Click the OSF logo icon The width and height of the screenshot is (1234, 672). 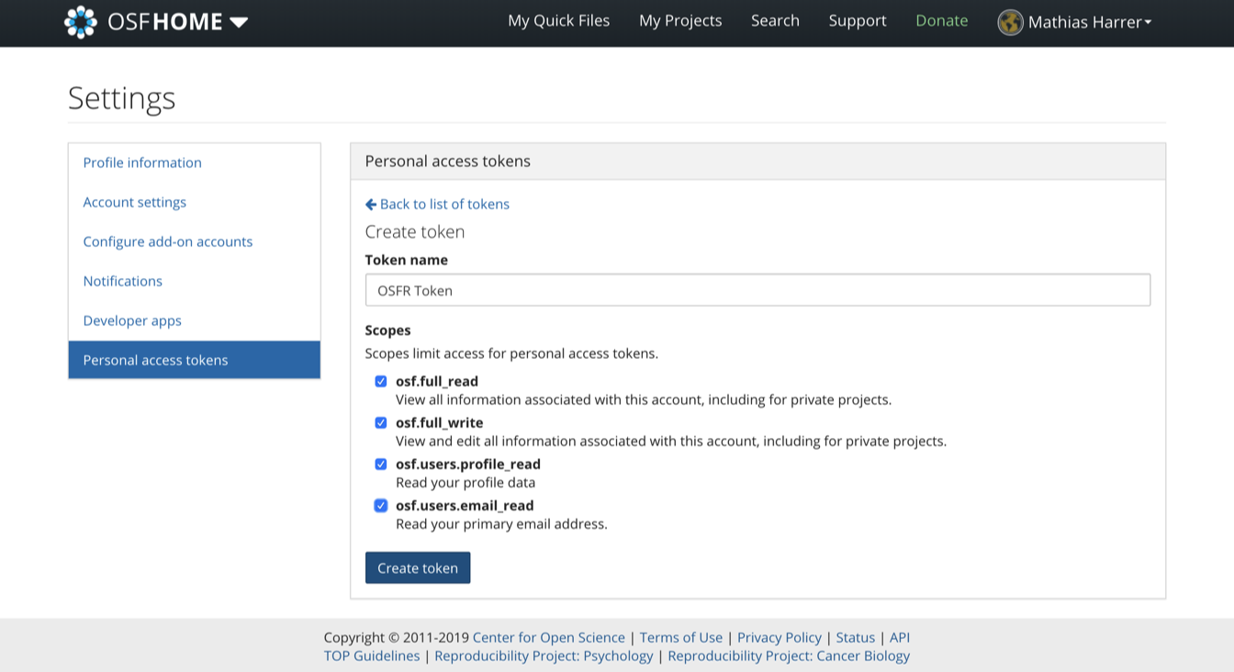tap(81, 22)
